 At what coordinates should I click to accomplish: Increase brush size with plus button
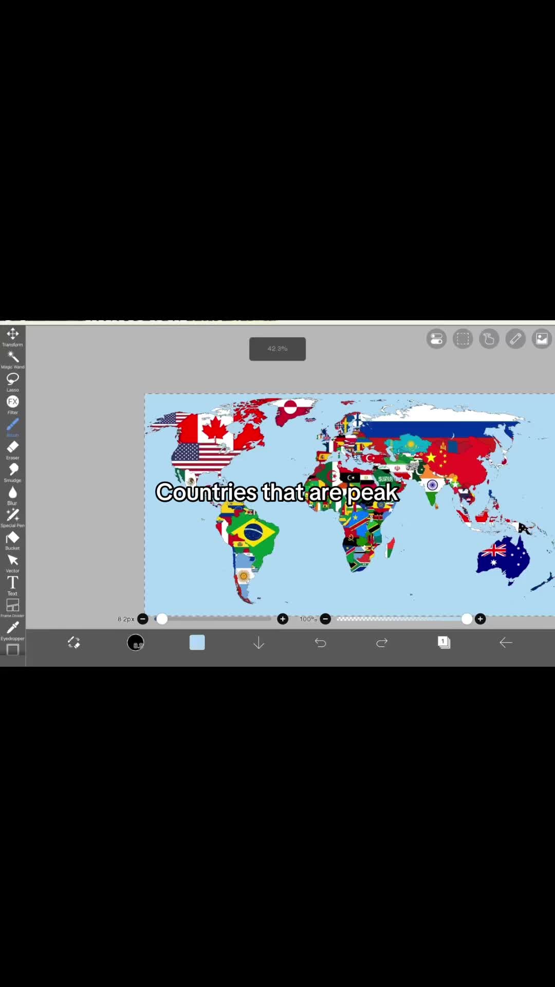point(283,619)
